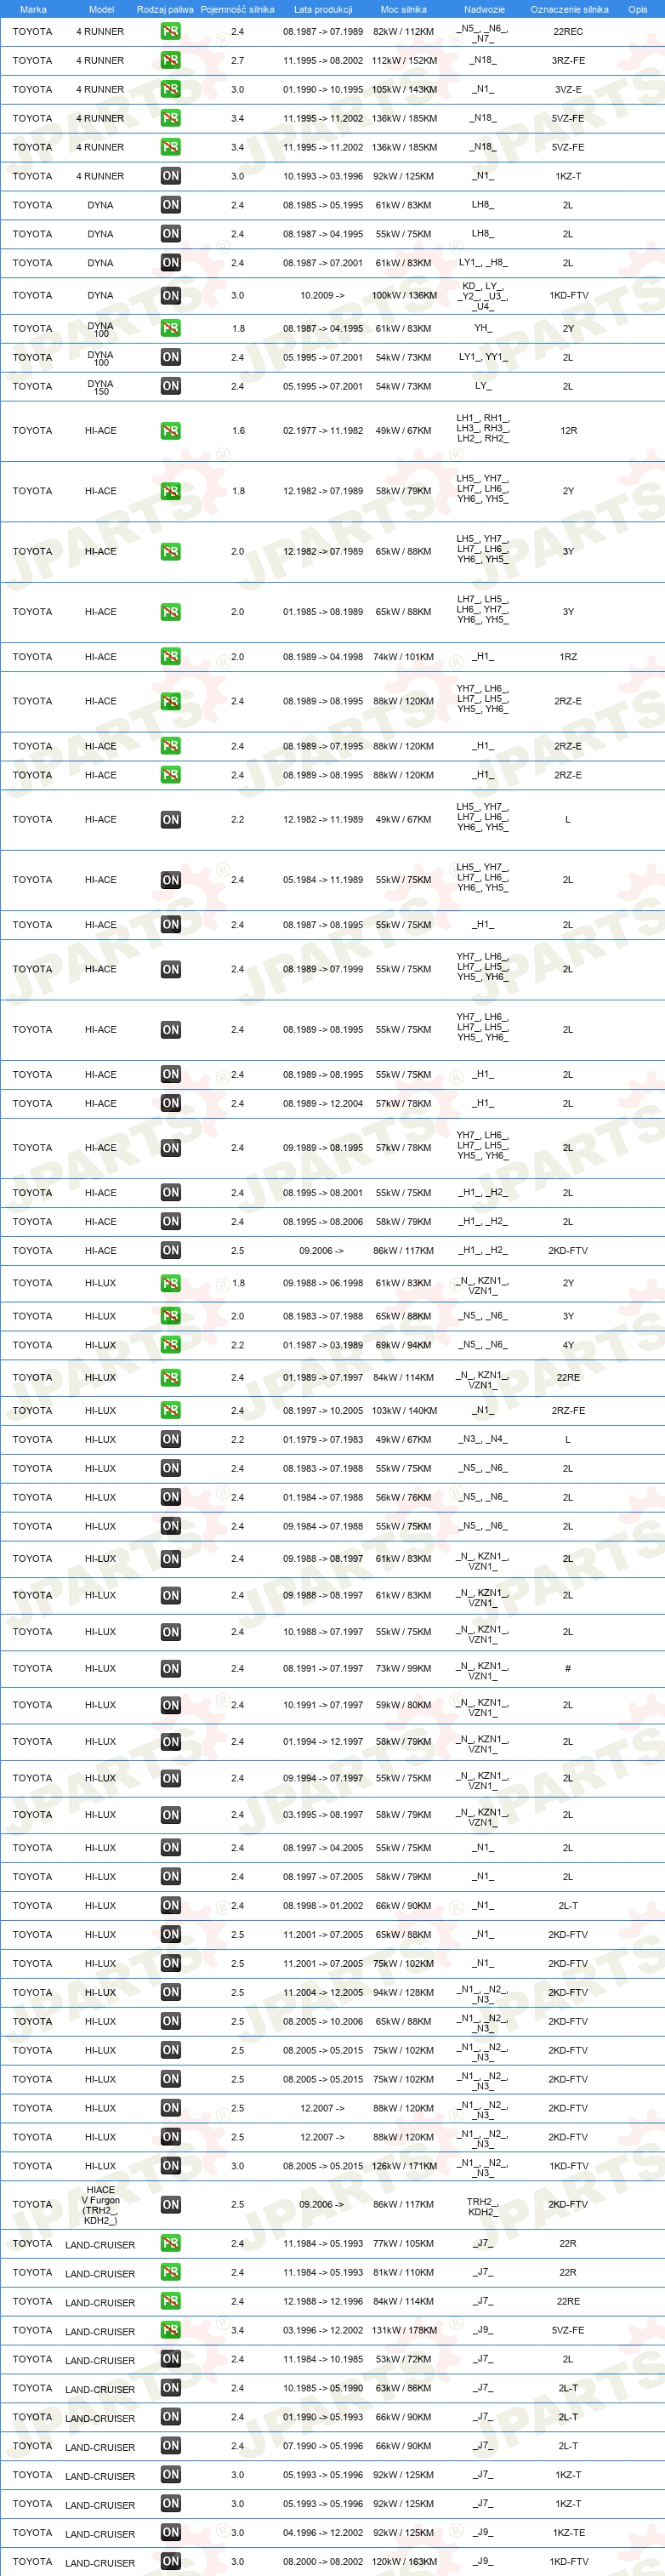Click ON icon in HI-LUX 1KD-FTV row
The height and width of the screenshot is (2576, 665).
pos(171,2166)
